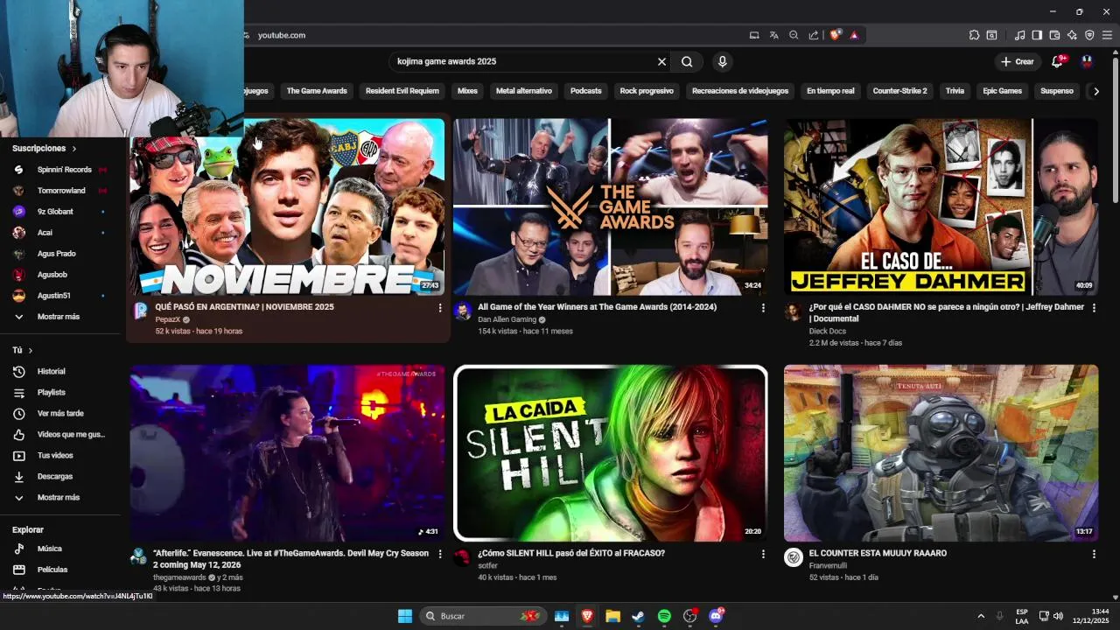
Task: Expand the Suscripciones section header
Action: click(x=45, y=149)
